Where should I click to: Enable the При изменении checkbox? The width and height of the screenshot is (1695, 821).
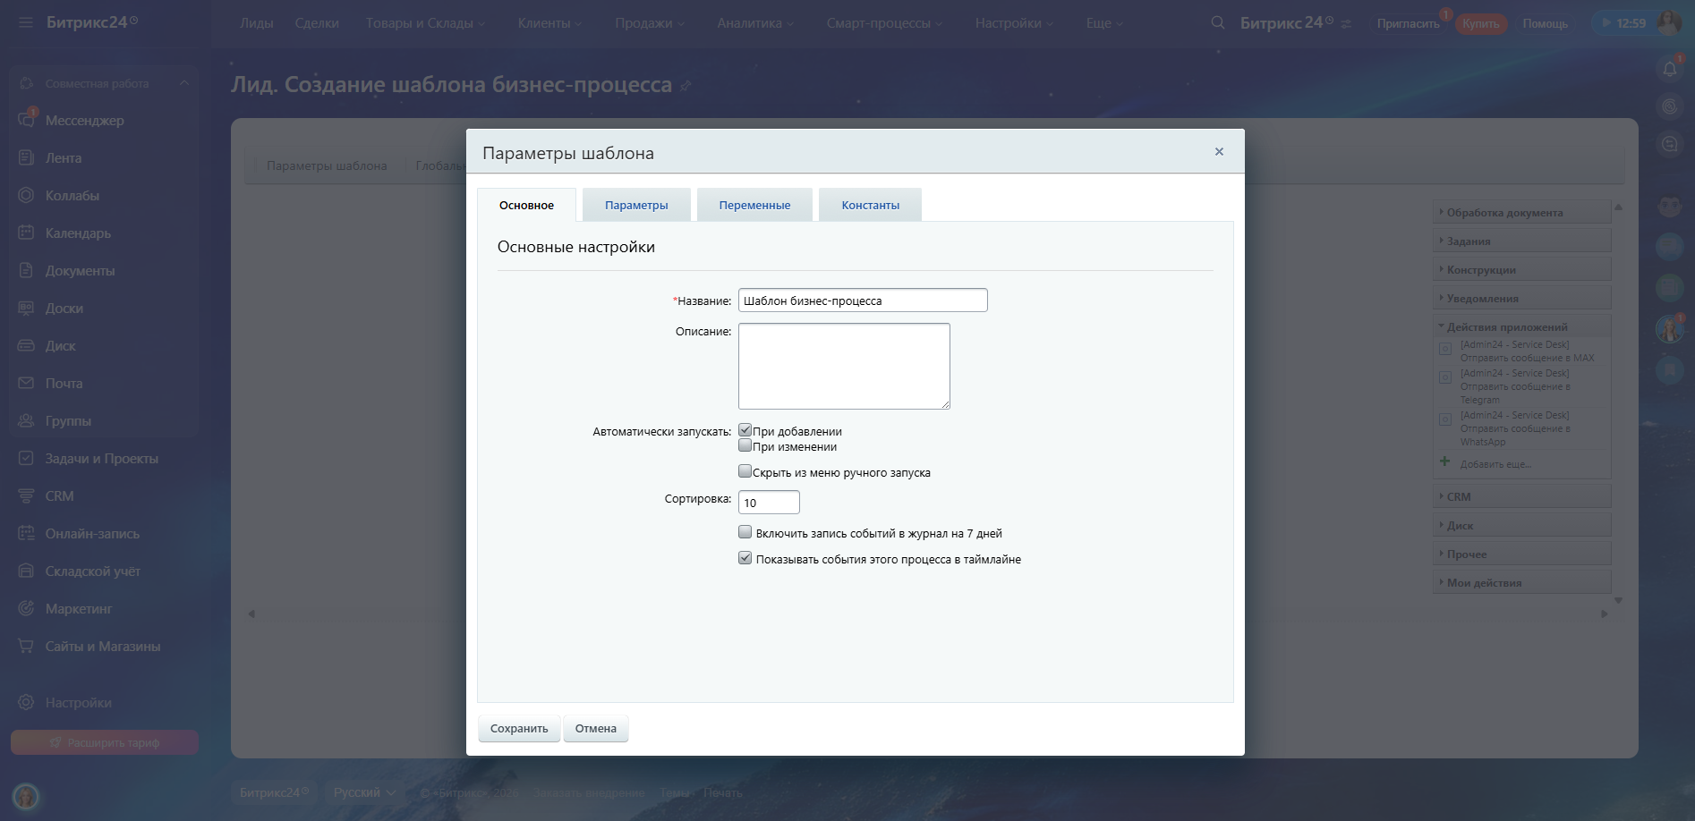(745, 445)
